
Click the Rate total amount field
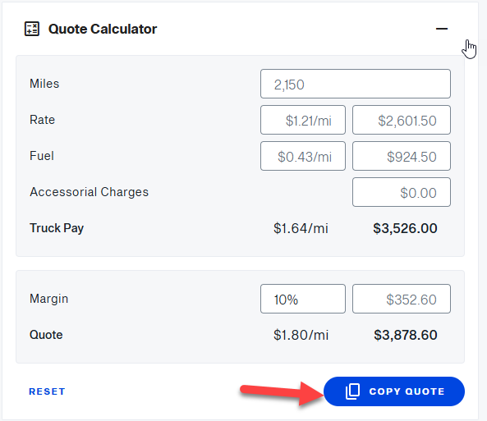click(402, 120)
